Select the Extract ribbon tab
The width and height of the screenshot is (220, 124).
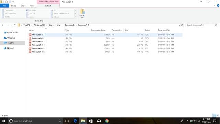48,6
